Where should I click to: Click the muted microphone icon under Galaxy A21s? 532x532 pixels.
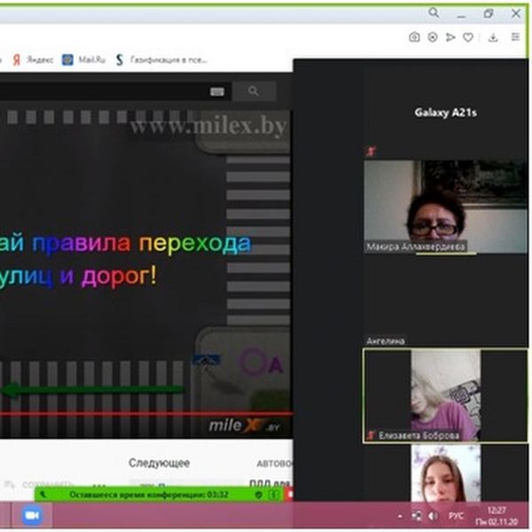point(371,152)
